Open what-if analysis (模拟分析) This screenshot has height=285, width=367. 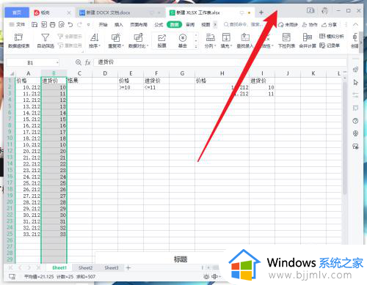332,37
